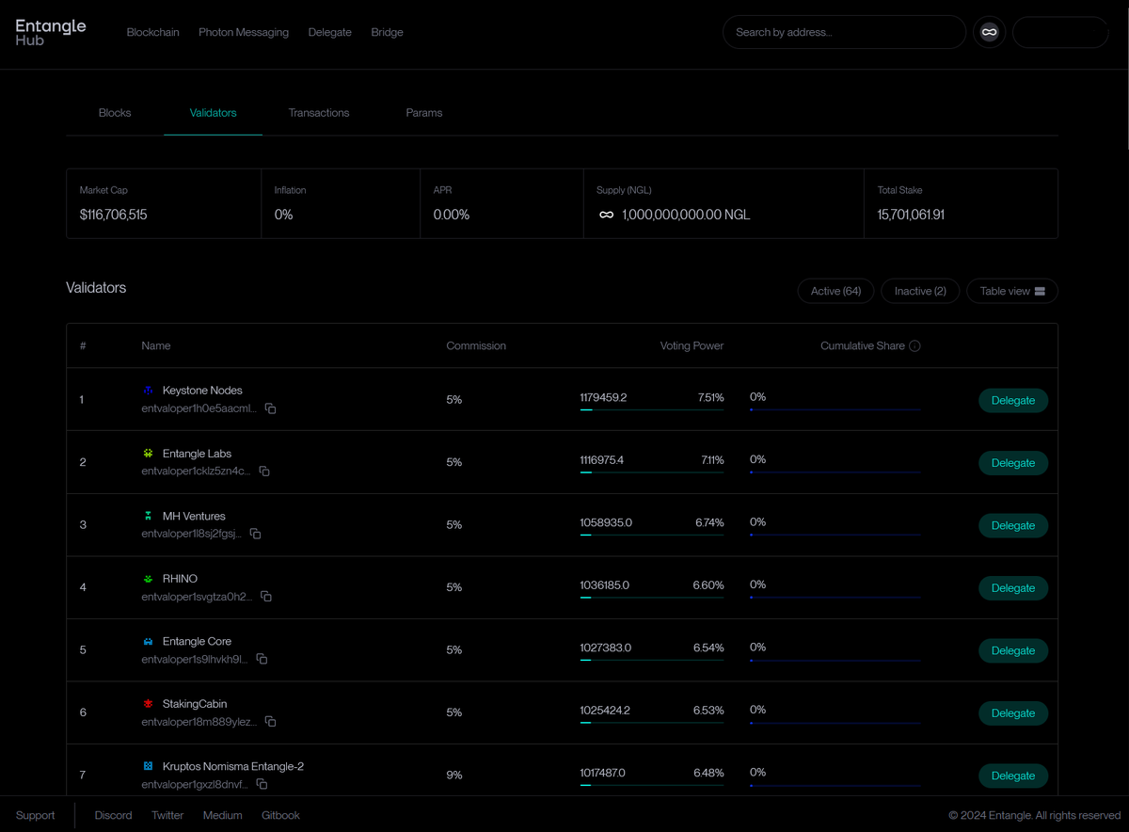Open the Discord footer link
This screenshot has height=832, width=1129.
tap(113, 815)
